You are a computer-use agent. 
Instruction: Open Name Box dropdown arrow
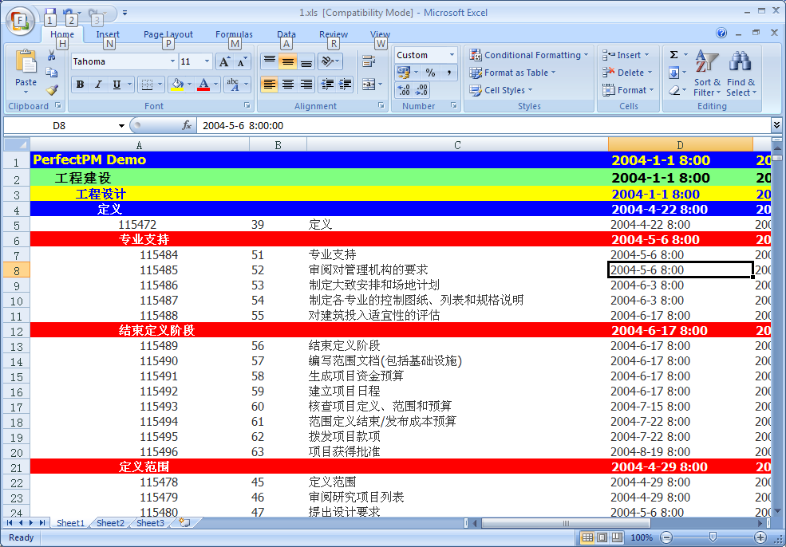(121, 126)
